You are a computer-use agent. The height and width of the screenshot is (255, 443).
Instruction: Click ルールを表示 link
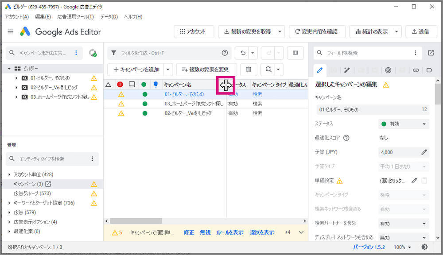click(x=229, y=232)
